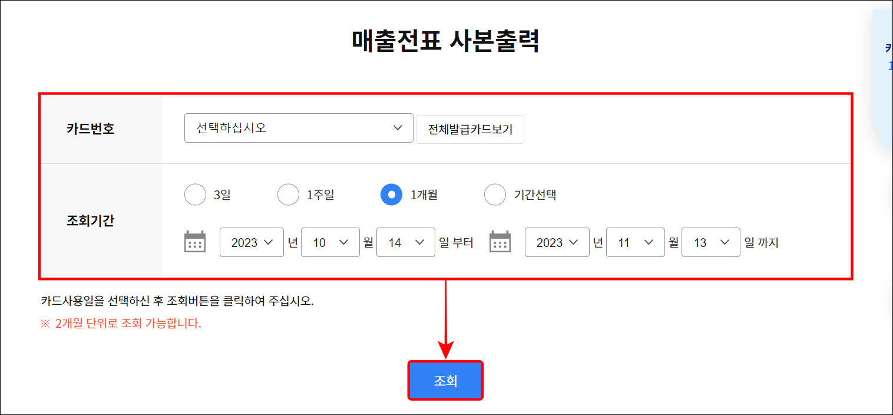Open the start month 10 dropdown
Viewport: 893px width, 415px height.
pos(330,242)
